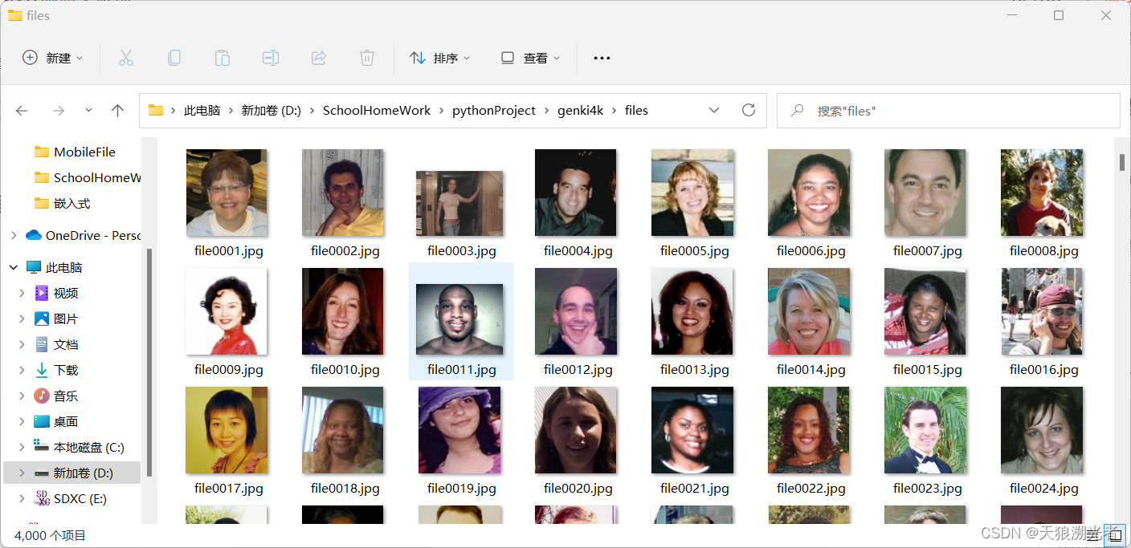Click the Delete trash can icon
Image resolution: width=1131 pixels, height=548 pixels.
coord(367,58)
